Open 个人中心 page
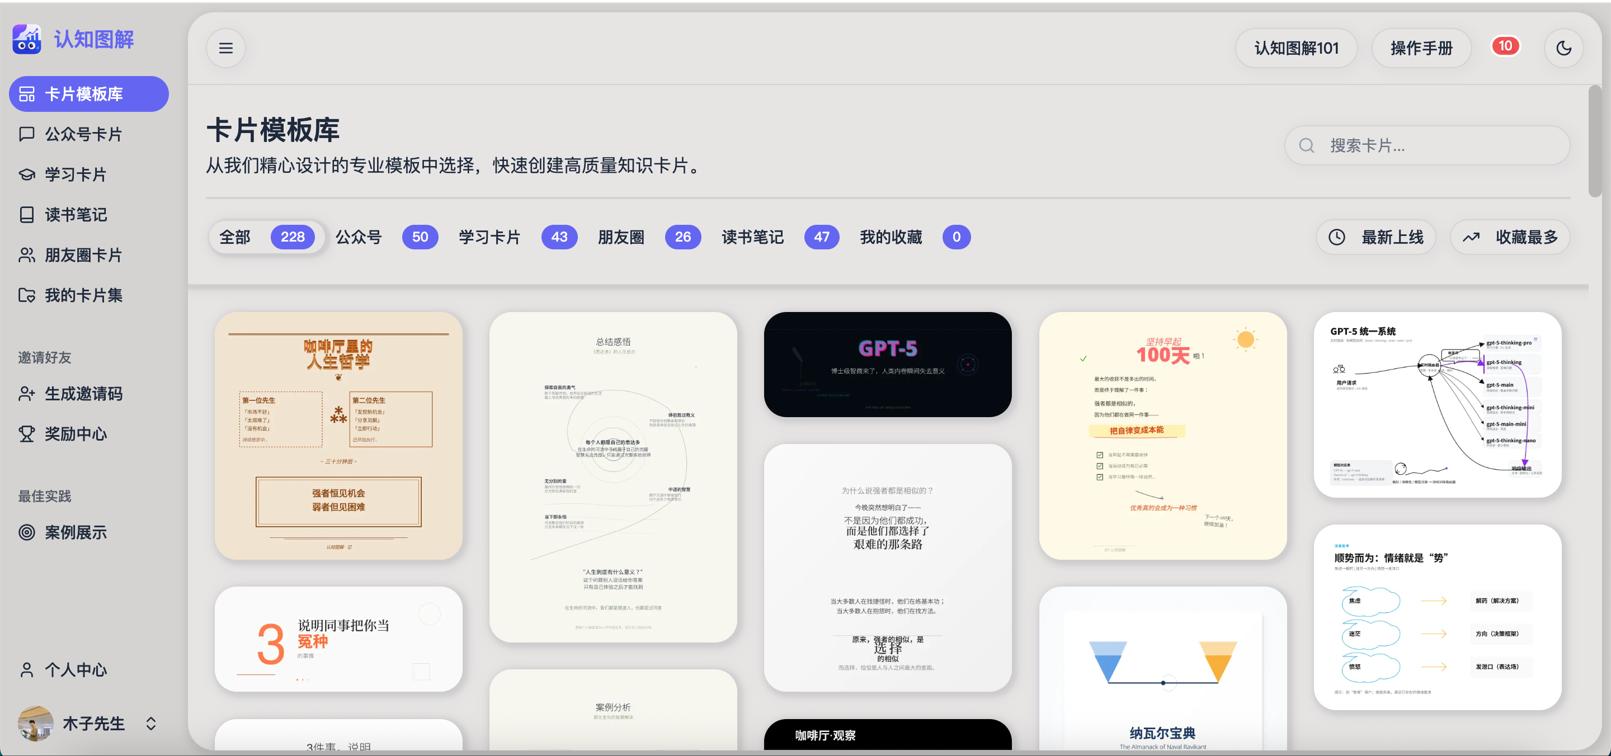 click(x=89, y=670)
